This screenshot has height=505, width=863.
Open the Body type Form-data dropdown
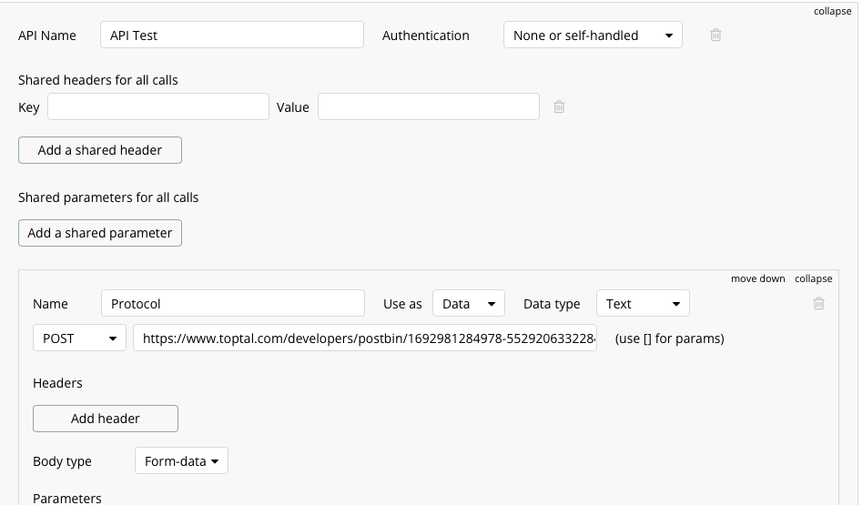pos(181,461)
